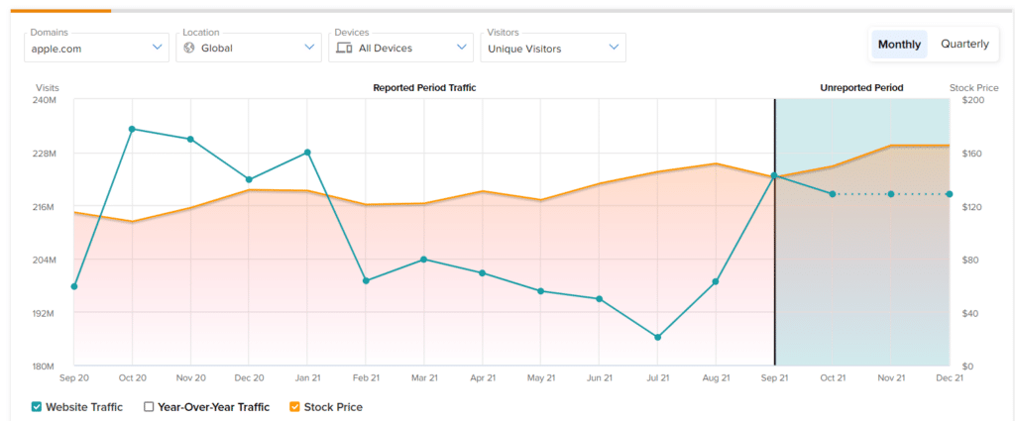Click the Jul 21 lowest traffic data point
Image resolution: width=1015 pixels, height=421 pixels.
658,337
